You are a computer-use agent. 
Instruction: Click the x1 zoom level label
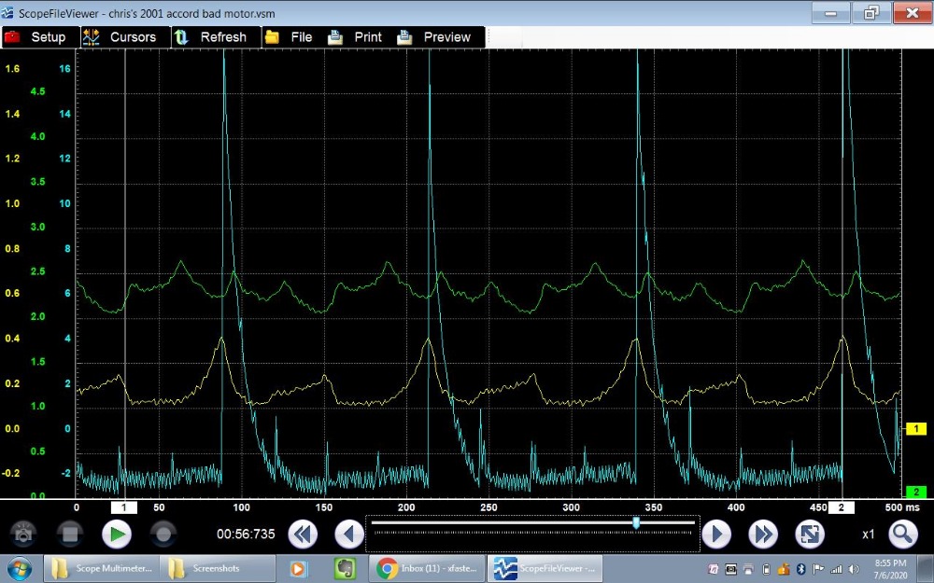coord(869,534)
